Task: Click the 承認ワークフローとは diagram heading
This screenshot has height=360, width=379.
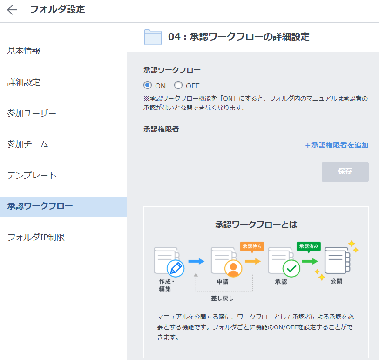Action: click(x=256, y=225)
